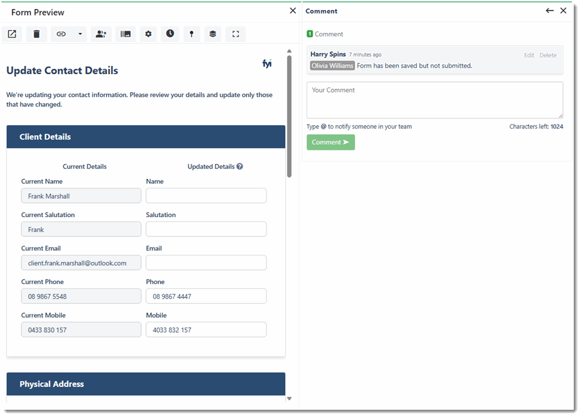Screen dimensions: 581x417
Task: Click the Update Contact Details heading
Action: pos(62,71)
